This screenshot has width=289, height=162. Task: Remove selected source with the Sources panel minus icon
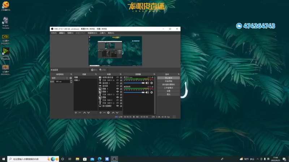click(104, 113)
